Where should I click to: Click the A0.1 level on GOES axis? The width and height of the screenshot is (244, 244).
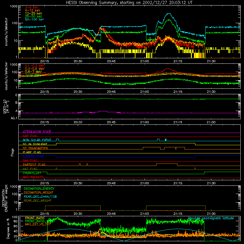[14, 118]
